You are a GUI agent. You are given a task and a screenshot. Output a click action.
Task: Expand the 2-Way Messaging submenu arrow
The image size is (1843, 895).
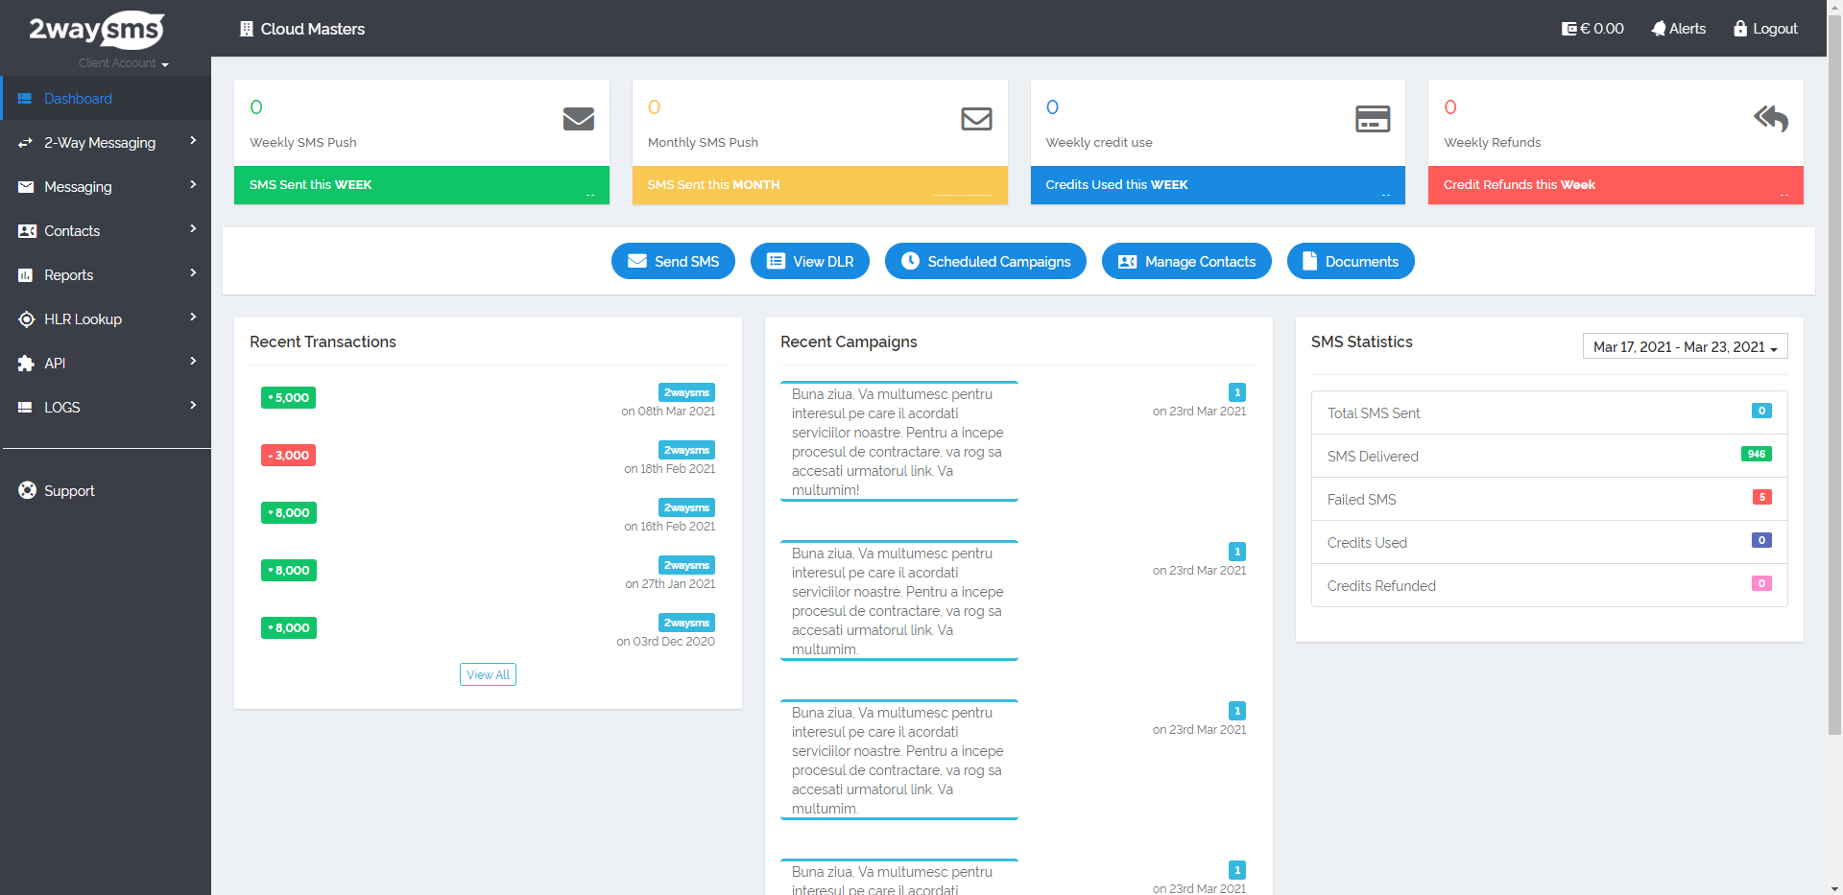(193, 141)
